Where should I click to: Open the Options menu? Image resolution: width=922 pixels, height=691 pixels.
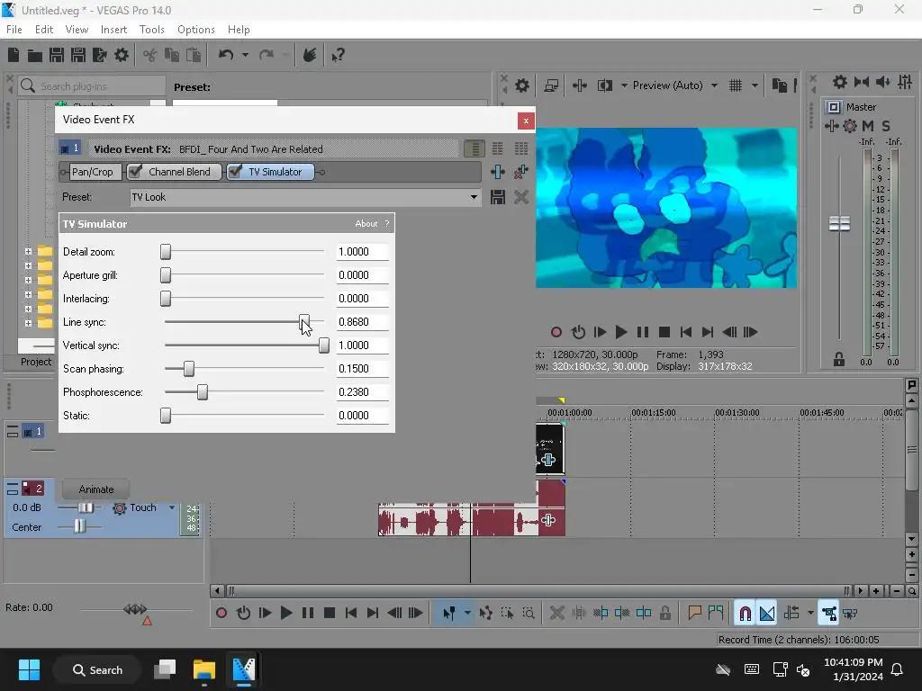click(195, 30)
